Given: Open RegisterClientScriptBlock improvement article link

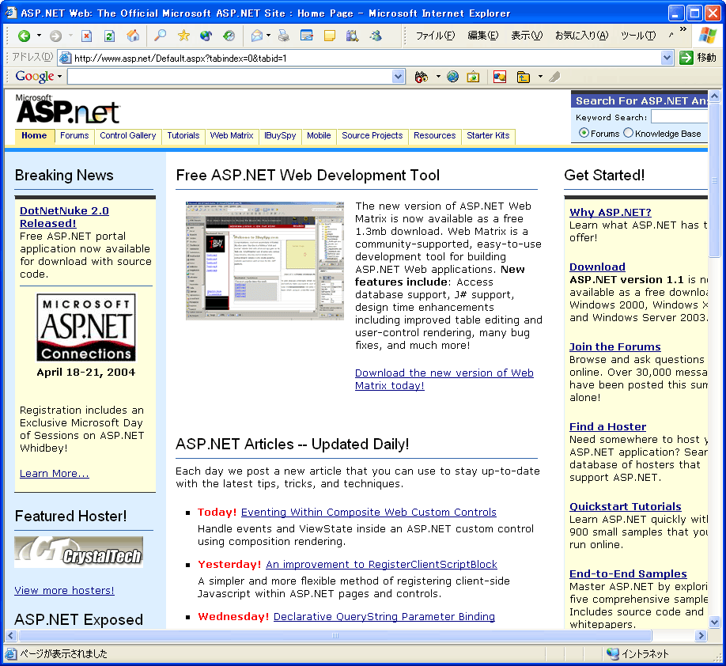Looking at the screenshot, I should point(381,564).
